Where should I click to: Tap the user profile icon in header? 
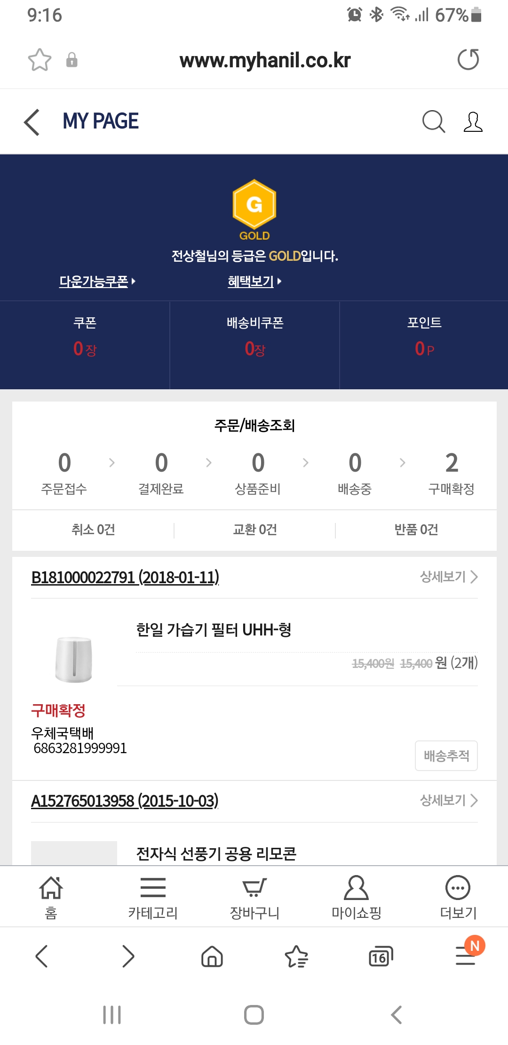click(x=473, y=122)
